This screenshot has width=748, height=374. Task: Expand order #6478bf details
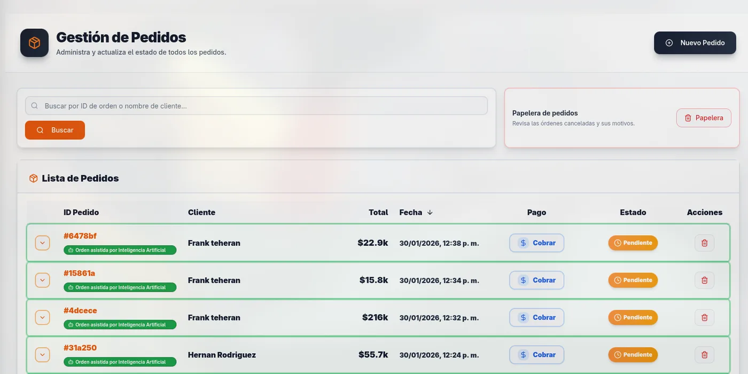click(x=43, y=243)
